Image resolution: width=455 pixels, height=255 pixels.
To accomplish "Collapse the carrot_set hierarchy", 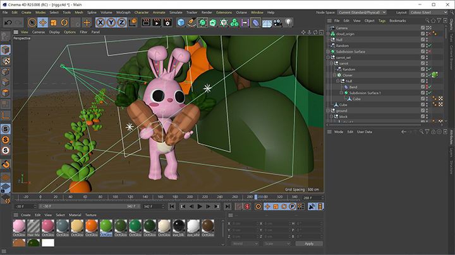I will [328, 57].
